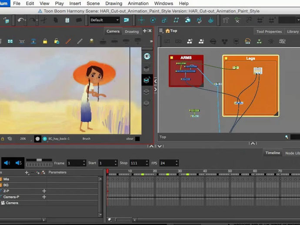Open the Animation menu
This screenshot has height=225, width=300.
(x=138, y=3)
